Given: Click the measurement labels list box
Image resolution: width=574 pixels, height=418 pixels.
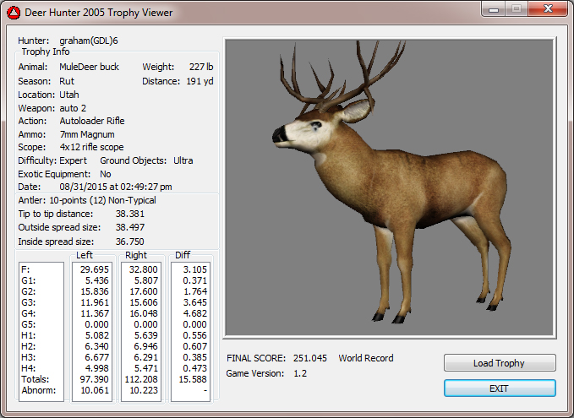Looking at the screenshot, I should [41, 332].
